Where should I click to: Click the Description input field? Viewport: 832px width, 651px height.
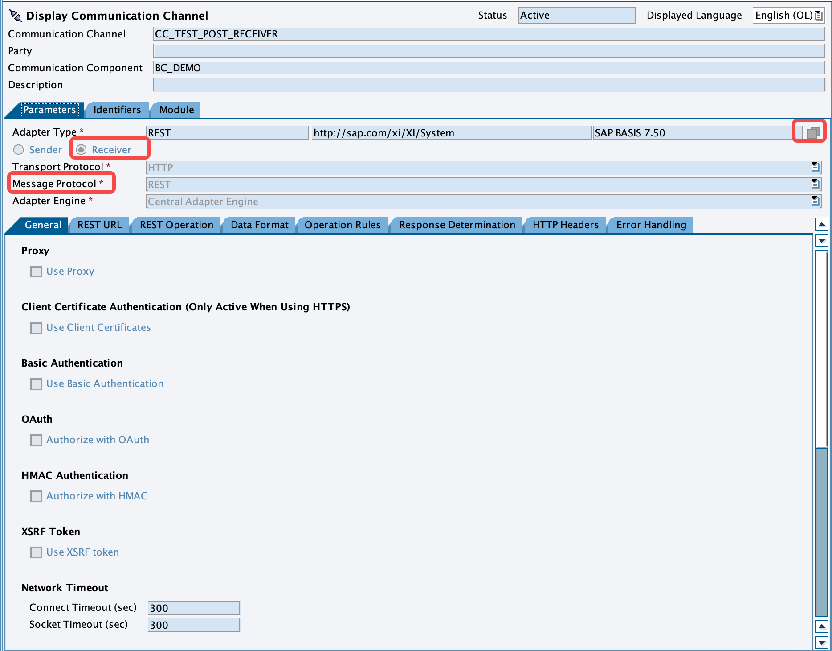[x=489, y=85]
